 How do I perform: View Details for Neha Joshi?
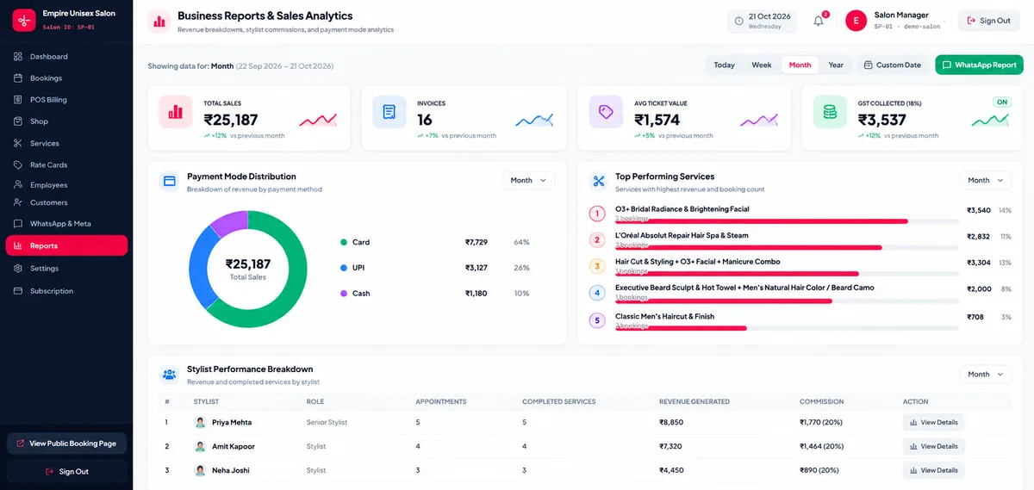(x=933, y=470)
